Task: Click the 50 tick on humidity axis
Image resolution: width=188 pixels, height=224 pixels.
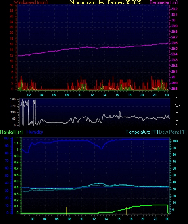Action: (x=7, y=176)
